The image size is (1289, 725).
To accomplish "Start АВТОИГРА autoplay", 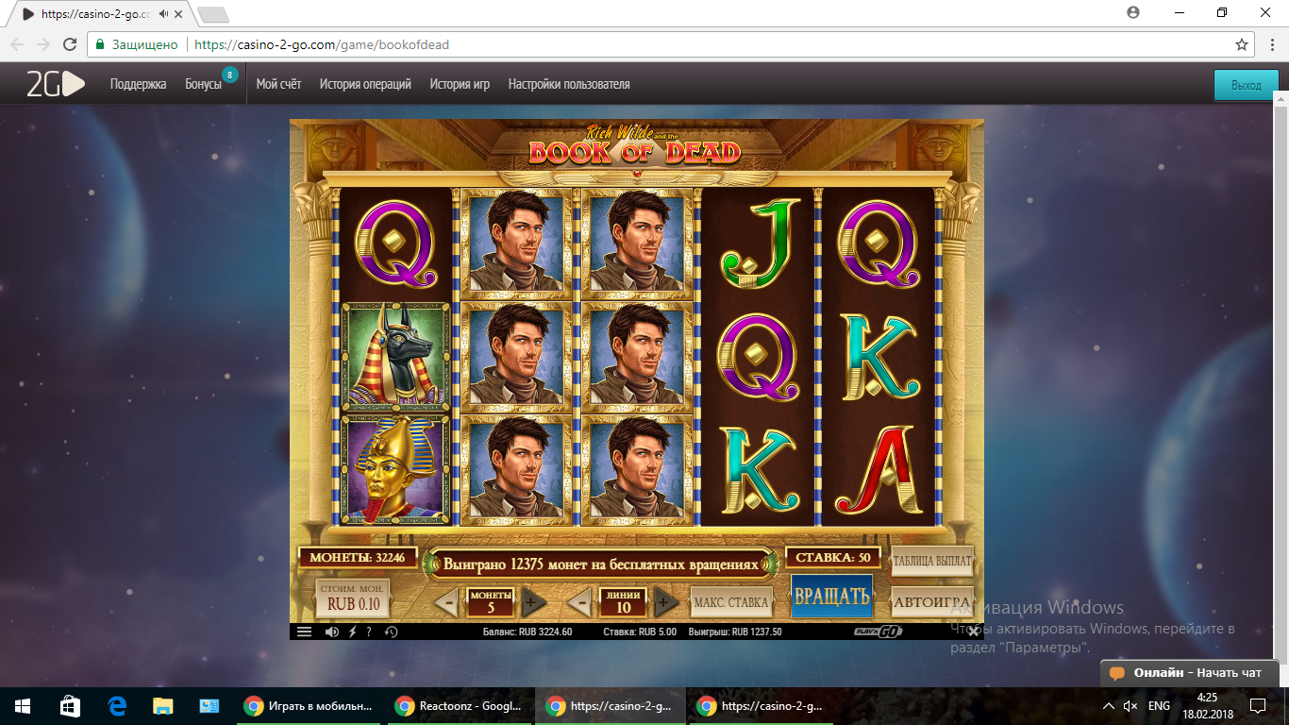I will click(x=932, y=601).
